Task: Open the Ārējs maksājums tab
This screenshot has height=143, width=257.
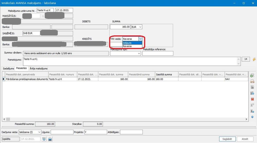Action: (x=39, y=68)
